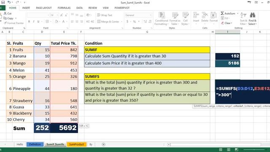Click the Increase Decimal icon

145,22
